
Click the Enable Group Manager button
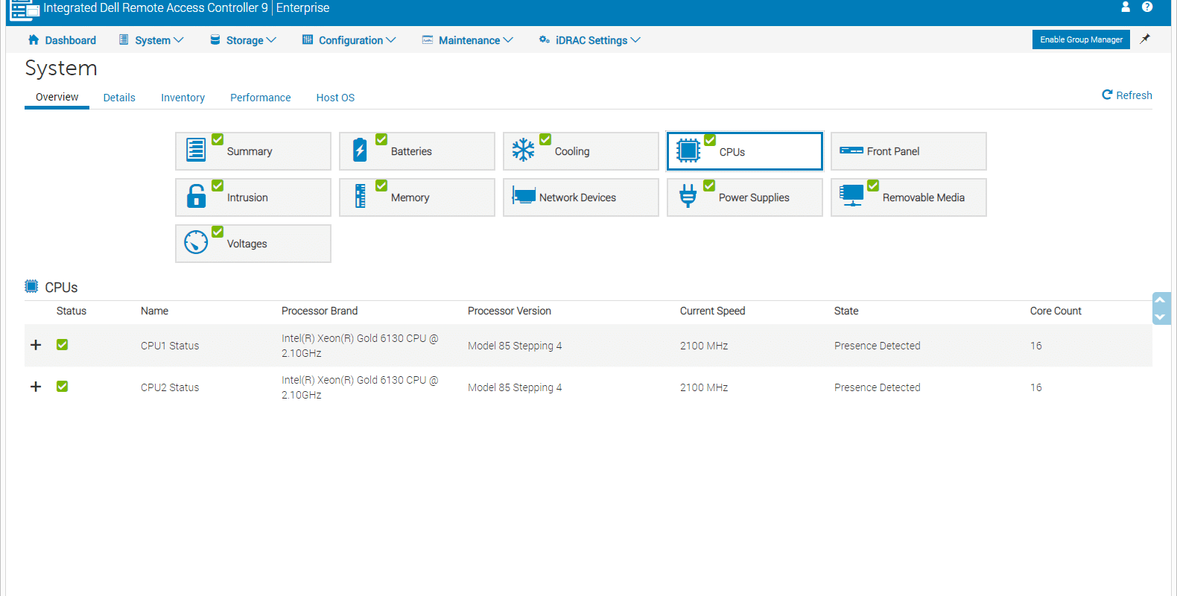pos(1081,39)
